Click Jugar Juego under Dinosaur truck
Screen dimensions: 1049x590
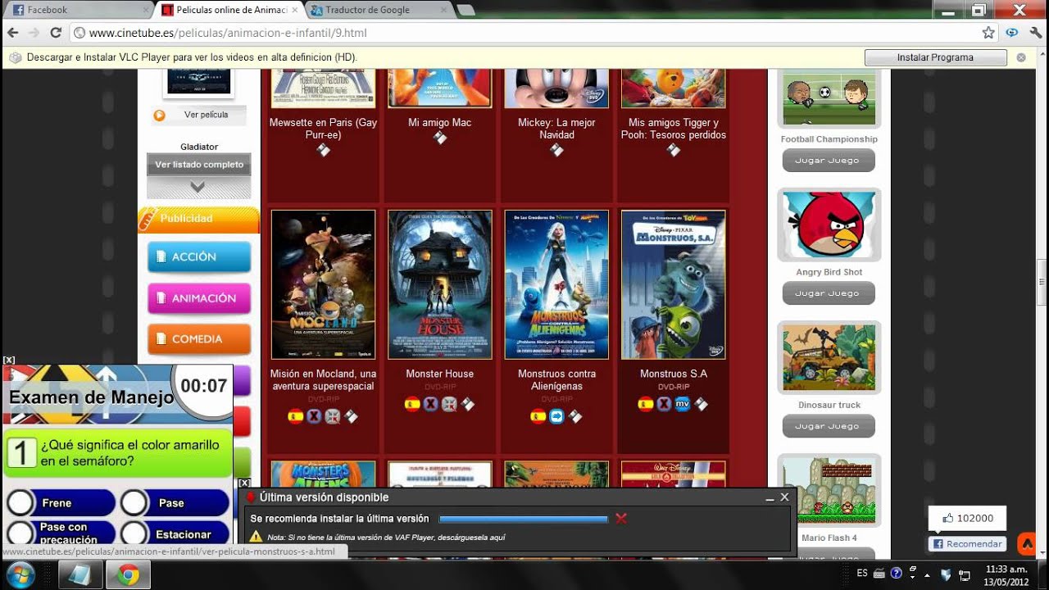[x=828, y=426]
